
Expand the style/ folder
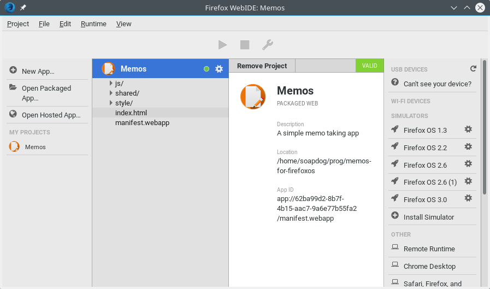(111, 103)
